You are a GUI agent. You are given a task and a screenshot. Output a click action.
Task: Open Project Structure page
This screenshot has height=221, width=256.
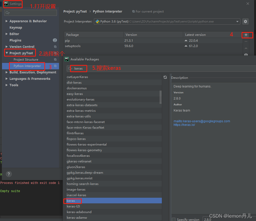(x=26, y=60)
